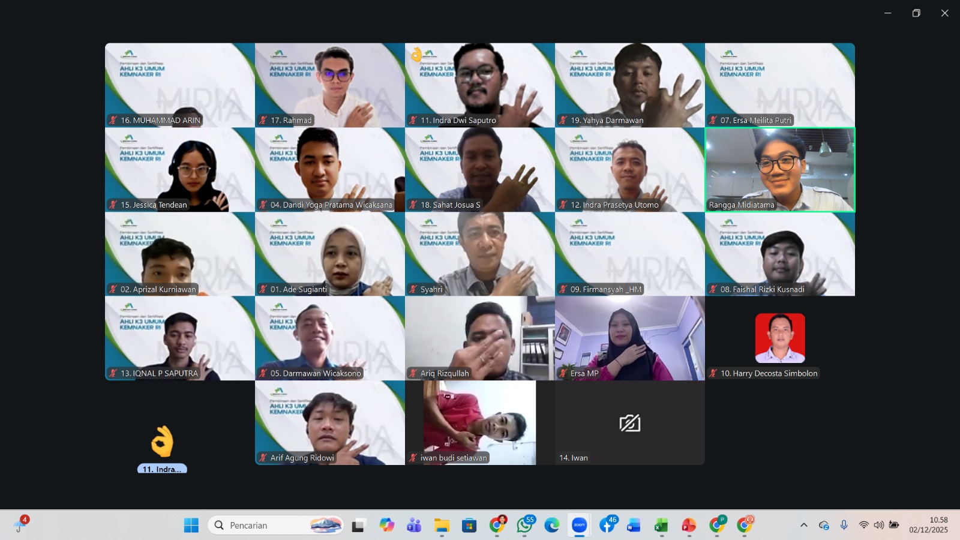
Task: Click the Windows Start button
Action: pos(191,525)
